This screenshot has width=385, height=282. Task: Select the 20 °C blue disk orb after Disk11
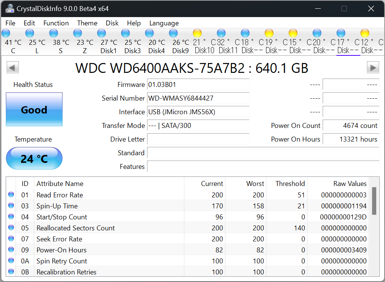(317, 33)
